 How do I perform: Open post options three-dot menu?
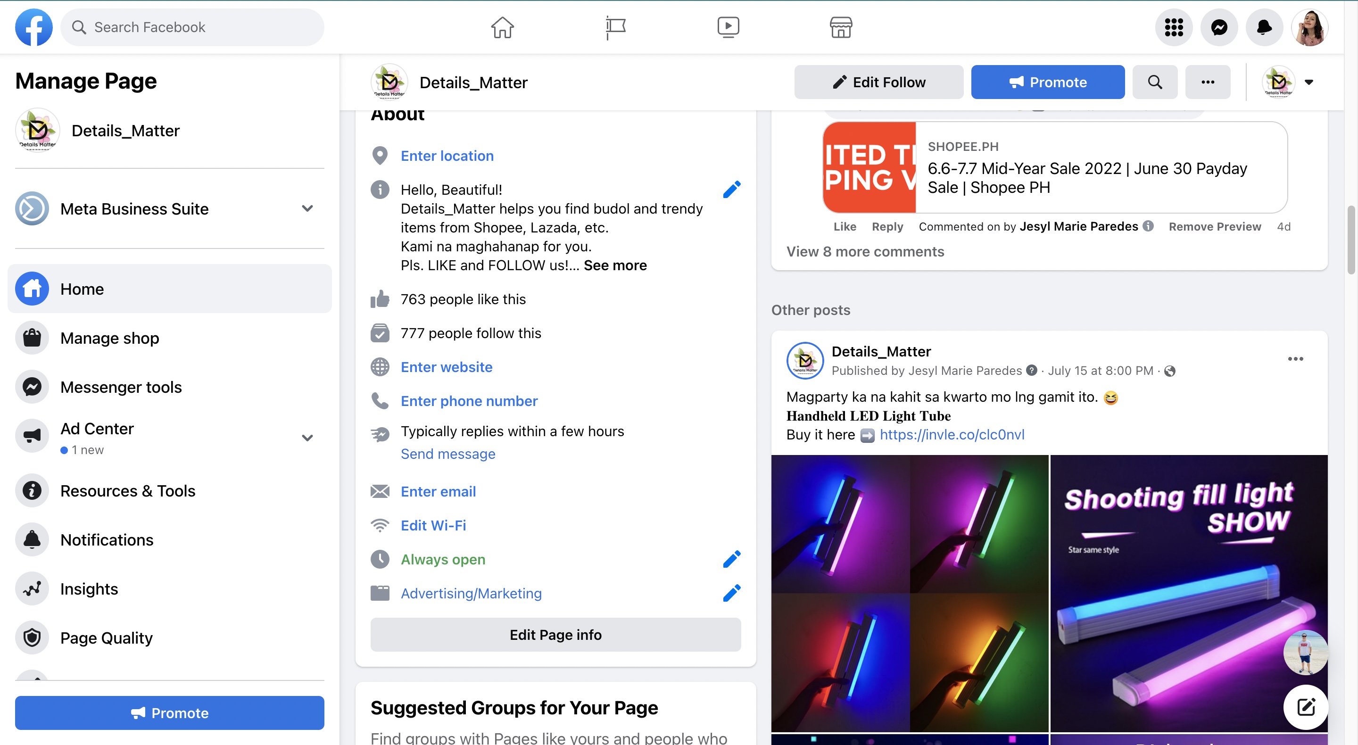1295,359
